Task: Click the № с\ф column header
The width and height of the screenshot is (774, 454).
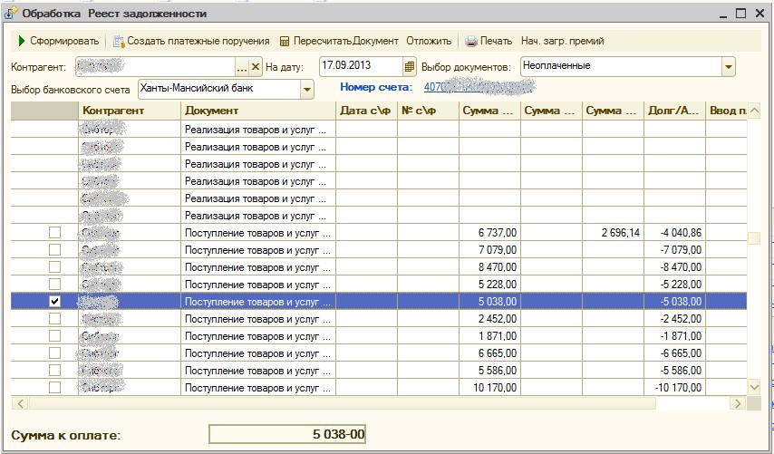Action: click(428, 111)
